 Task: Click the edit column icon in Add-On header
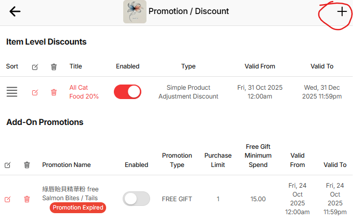(7, 165)
